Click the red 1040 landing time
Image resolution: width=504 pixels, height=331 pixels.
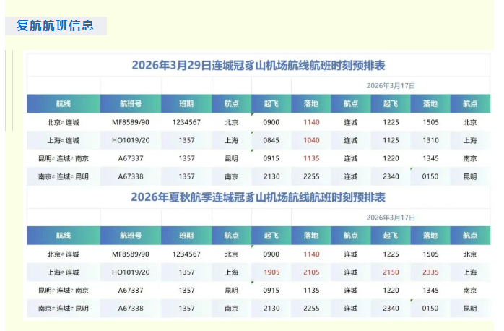point(311,141)
